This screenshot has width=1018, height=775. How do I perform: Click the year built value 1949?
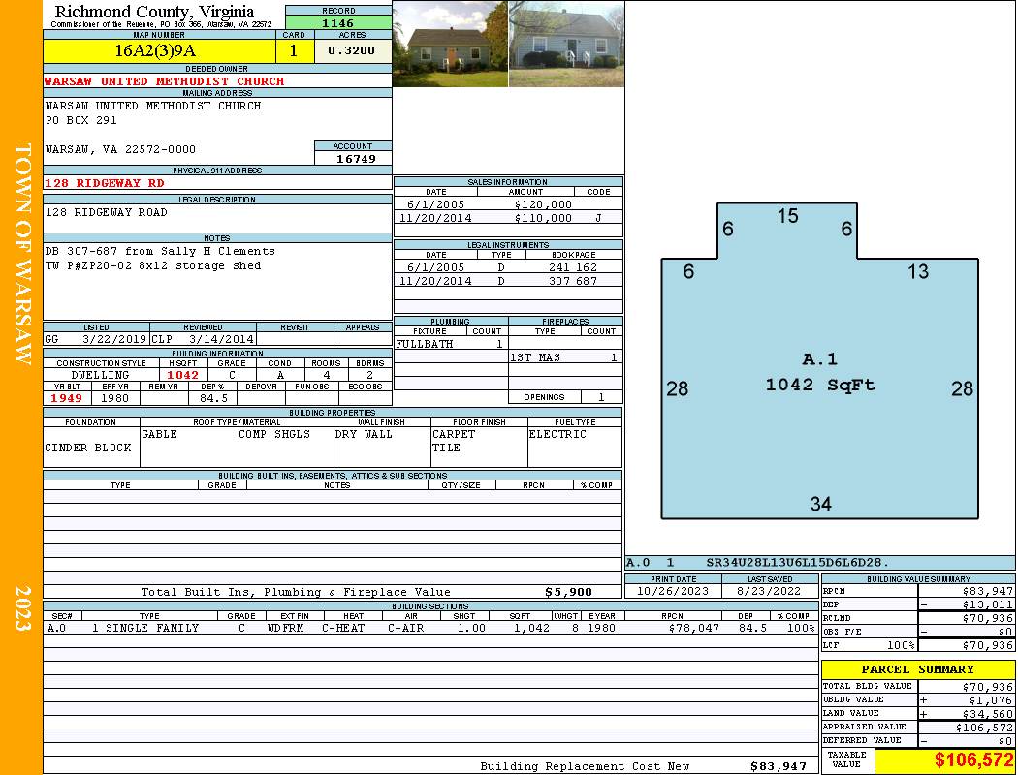(67, 398)
